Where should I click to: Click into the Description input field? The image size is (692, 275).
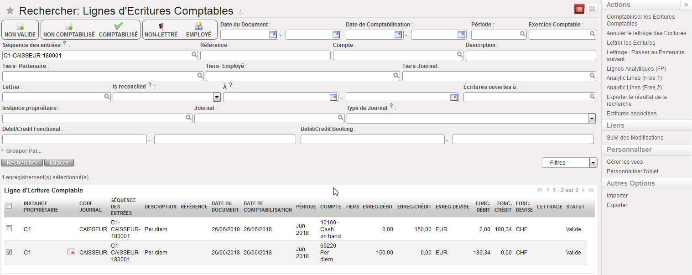click(531, 56)
